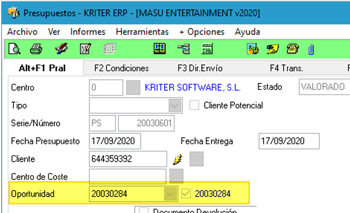
Task: Toggle the Documento Devolución checkbox
Action: pyautogui.click(x=144, y=211)
